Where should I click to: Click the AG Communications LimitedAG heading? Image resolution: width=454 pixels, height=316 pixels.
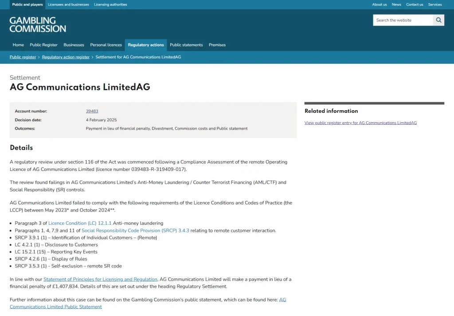(80, 87)
